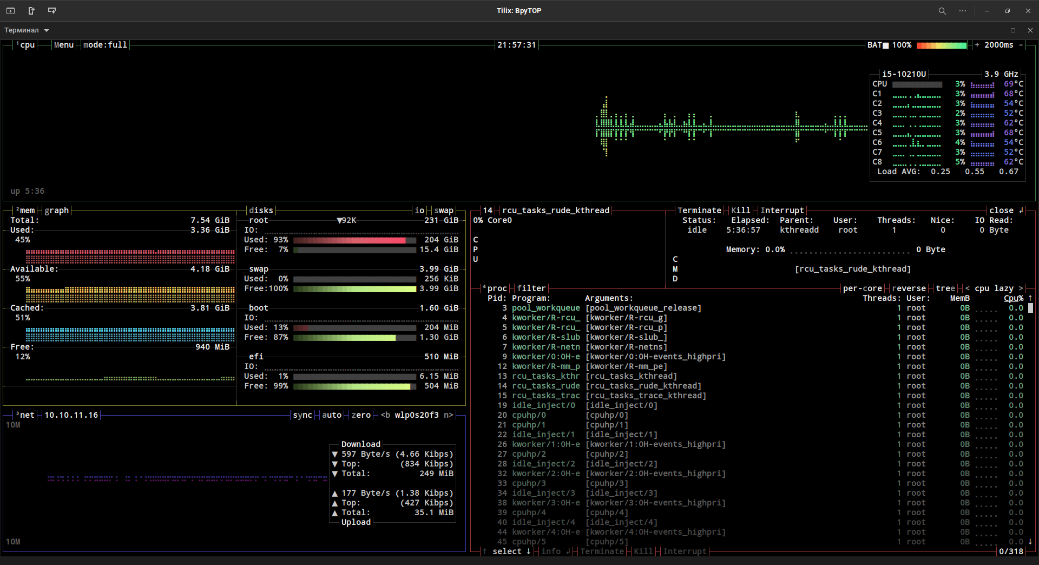Click the add terminal down icon
Screen dimensions: 1039x565
click(52, 11)
